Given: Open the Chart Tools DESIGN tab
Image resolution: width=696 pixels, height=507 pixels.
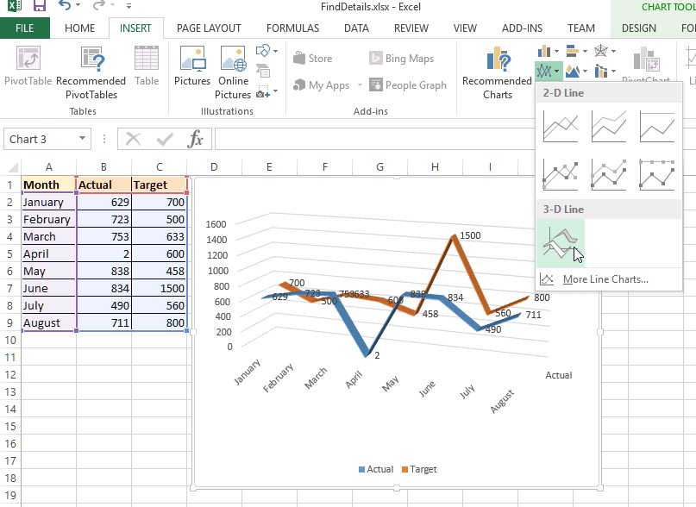Looking at the screenshot, I should point(639,28).
